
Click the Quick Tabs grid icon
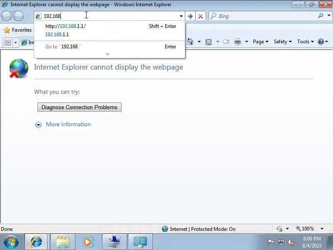7,43
